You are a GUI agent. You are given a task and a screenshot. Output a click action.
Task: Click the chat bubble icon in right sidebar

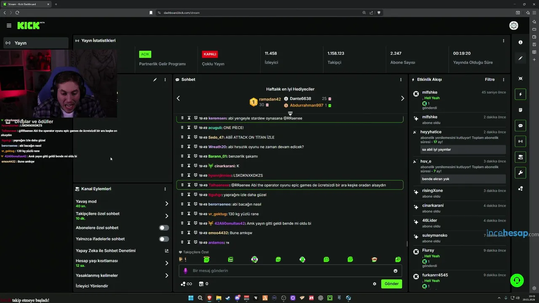click(x=520, y=126)
